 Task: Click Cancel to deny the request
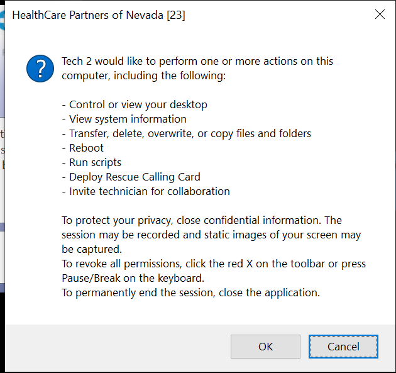(x=343, y=347)
